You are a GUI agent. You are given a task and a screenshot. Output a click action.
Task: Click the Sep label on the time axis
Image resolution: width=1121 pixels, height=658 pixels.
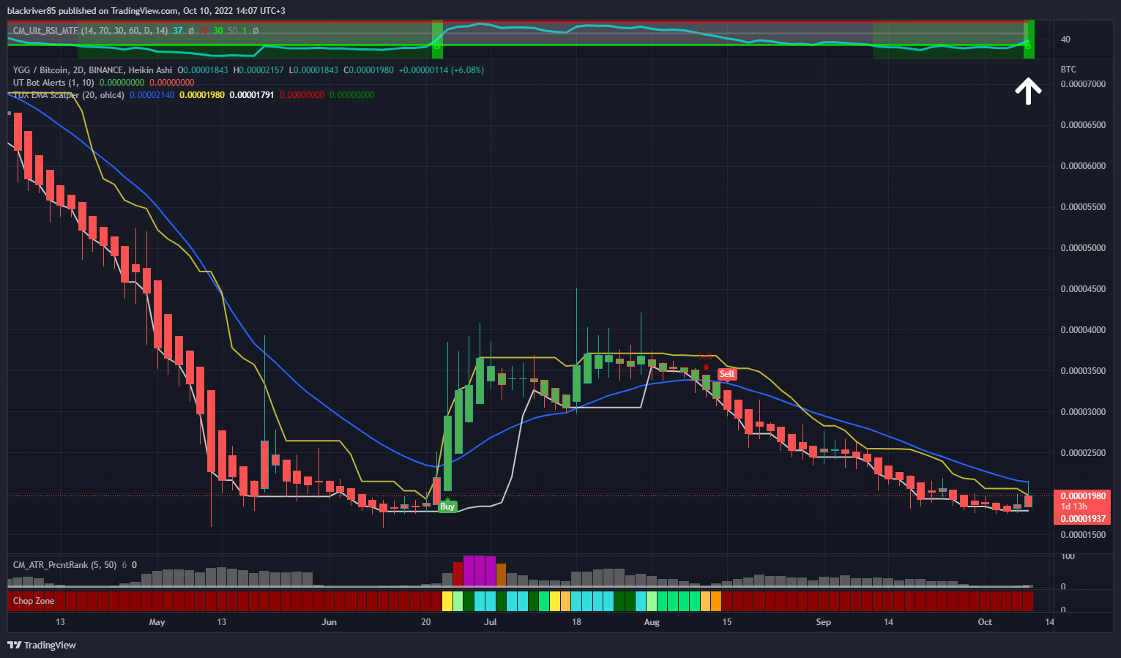pos(824,622)
